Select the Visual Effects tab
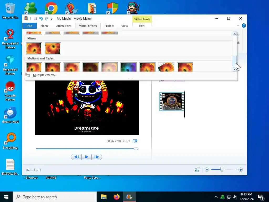 [88, 26]
